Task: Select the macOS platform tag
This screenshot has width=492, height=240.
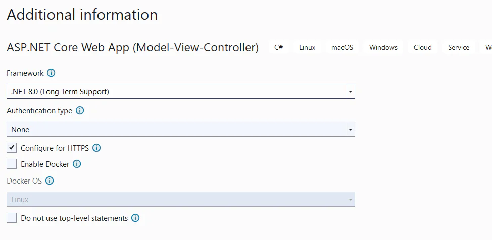Action: pyautogui.click(x=342, y=47)
